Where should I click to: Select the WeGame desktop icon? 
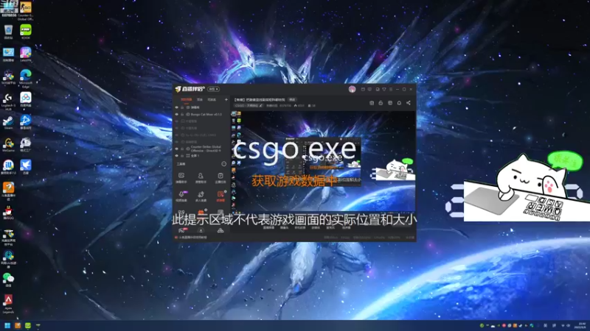pyautogui.click(x=8, y=145)
